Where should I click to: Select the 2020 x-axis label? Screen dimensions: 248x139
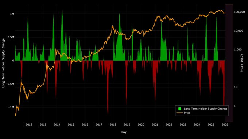coord(141,124)
